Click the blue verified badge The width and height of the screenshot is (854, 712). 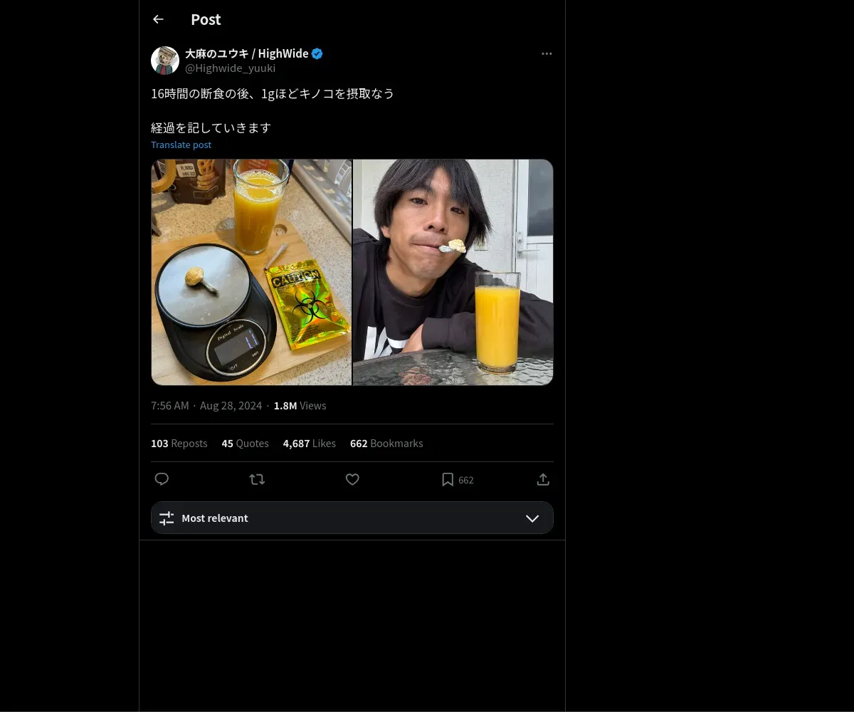coord(317,53)
